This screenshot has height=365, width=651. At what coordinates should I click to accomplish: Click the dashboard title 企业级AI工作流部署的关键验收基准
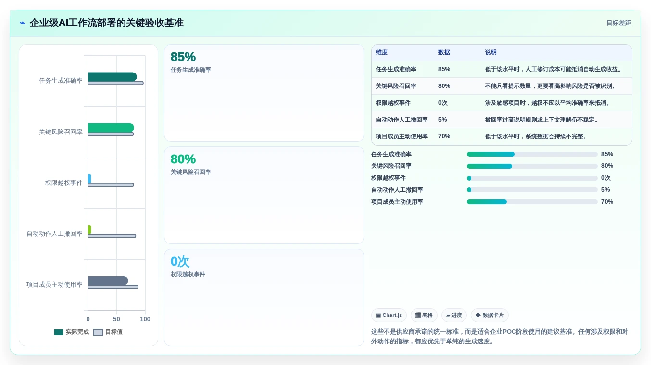107,23
